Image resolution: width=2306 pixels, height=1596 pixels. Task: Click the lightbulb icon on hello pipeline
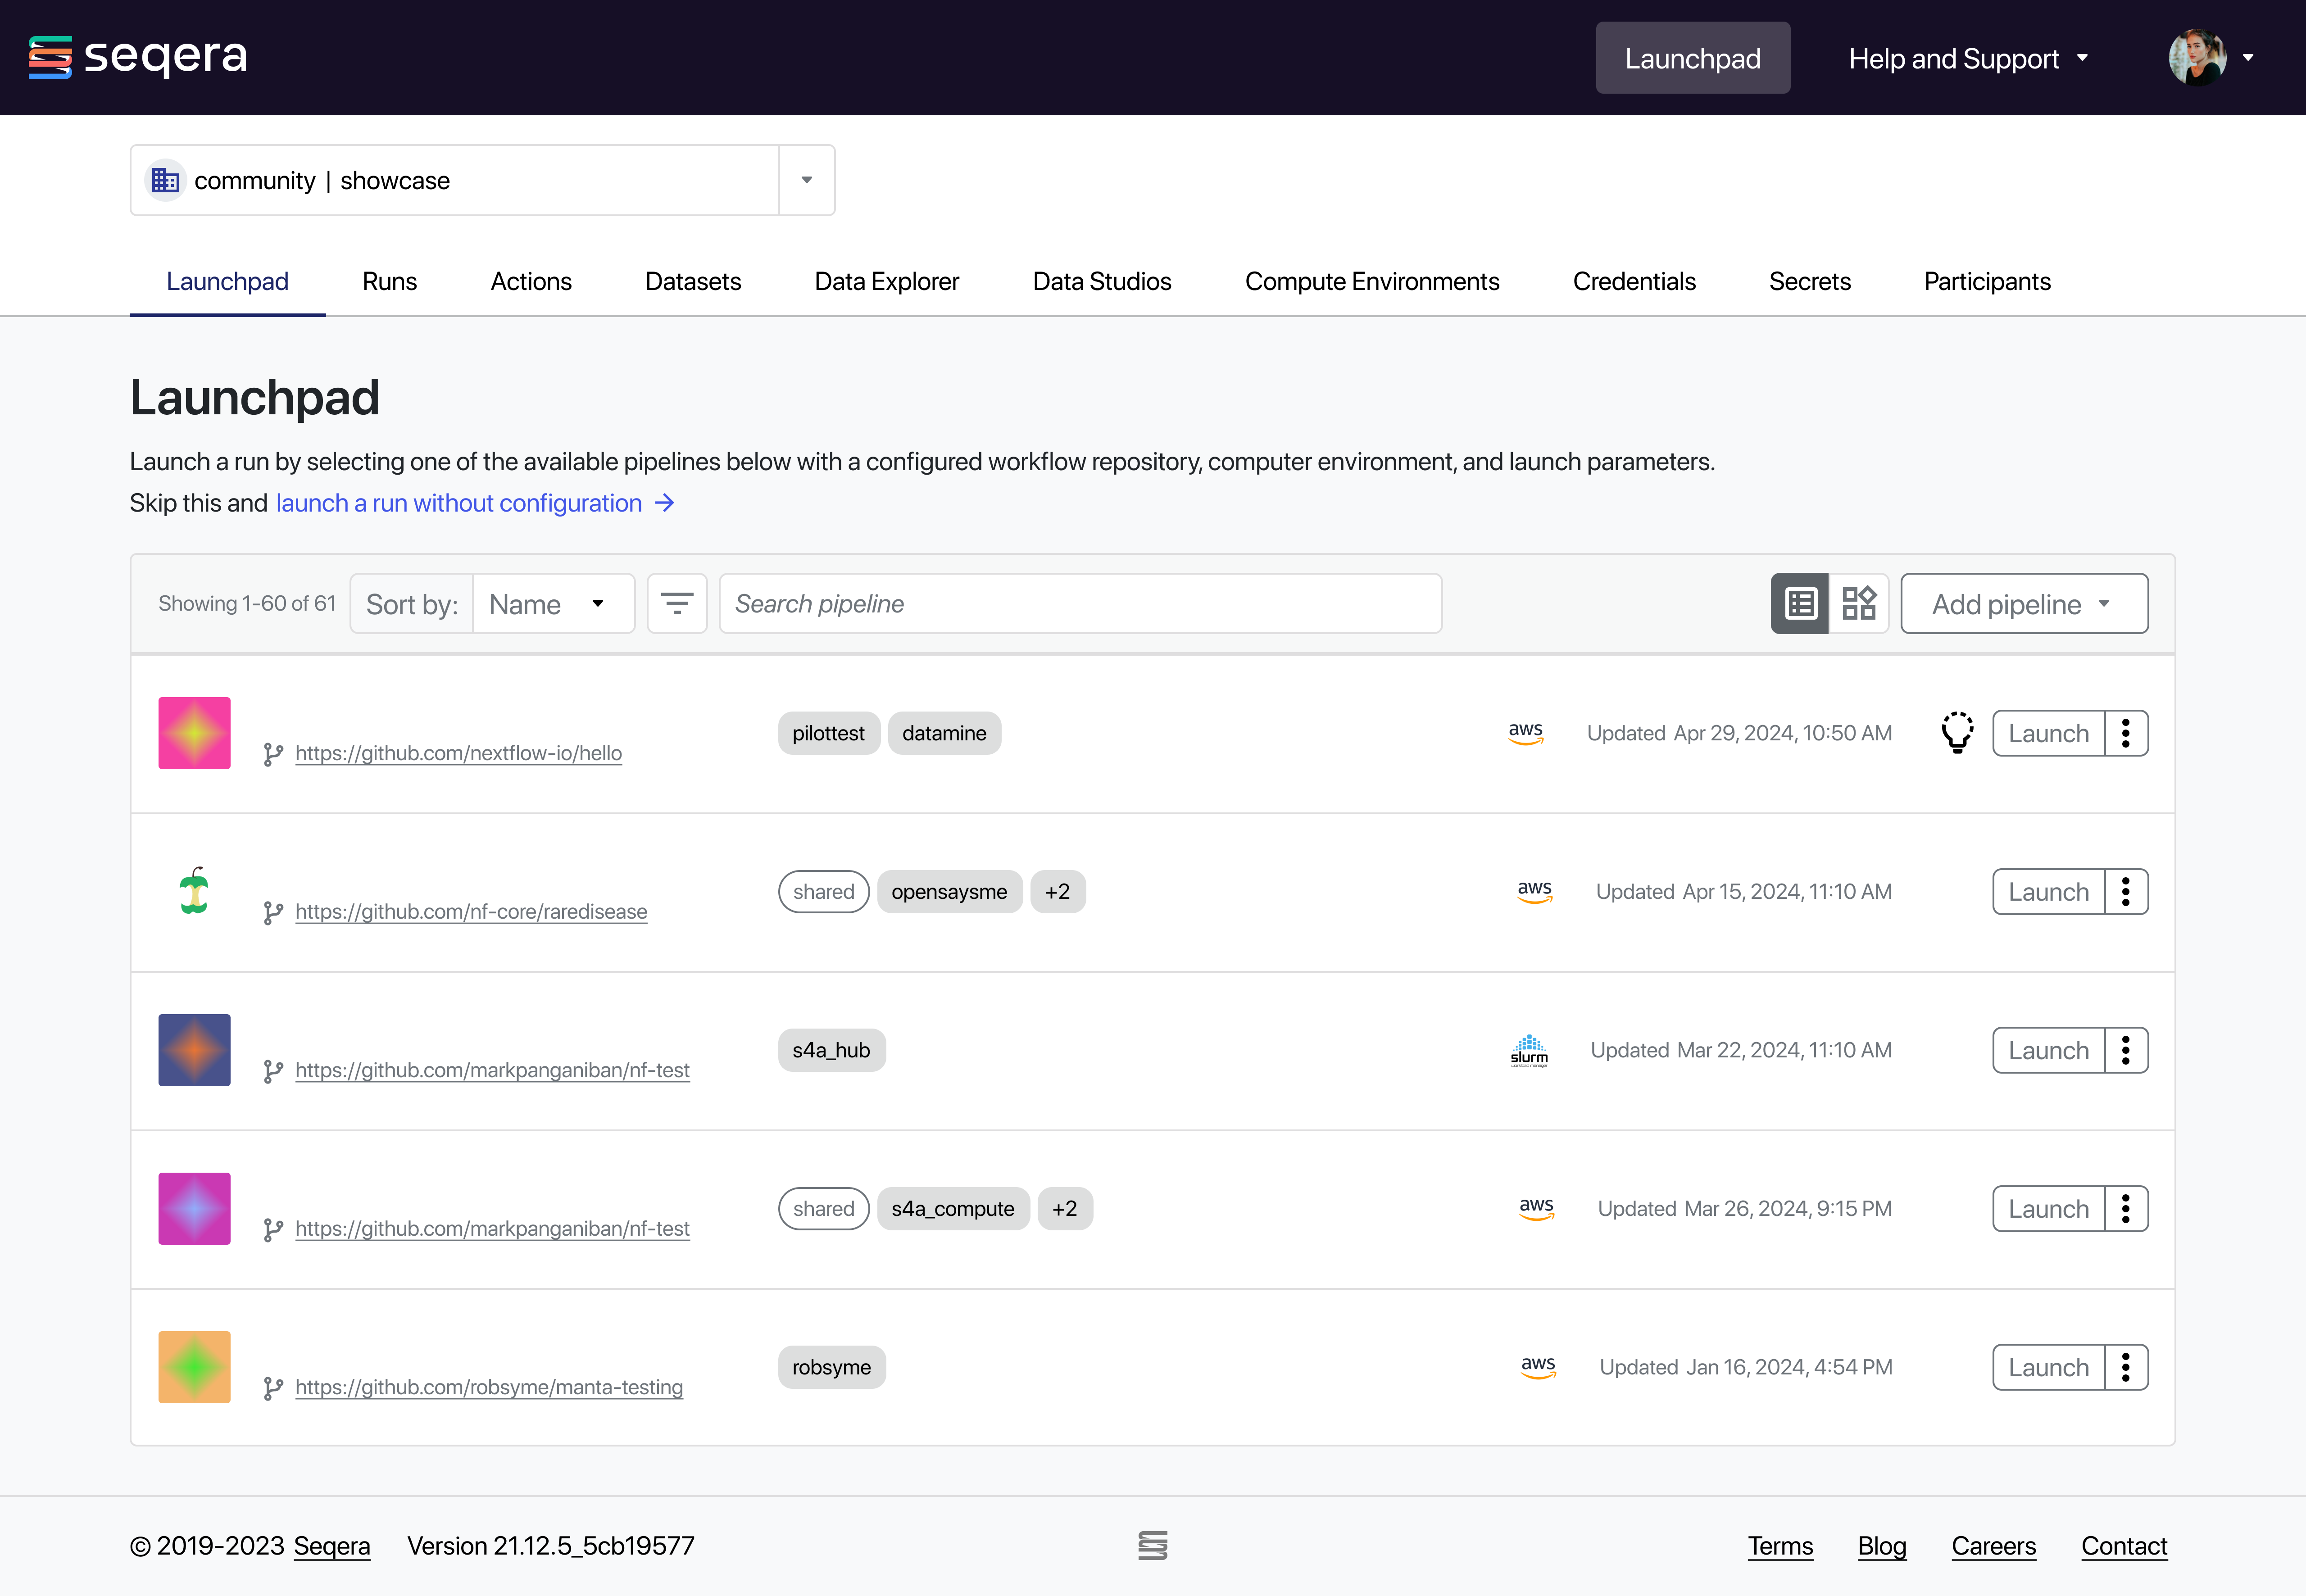pyautogui.click(x=1957, y=733)
